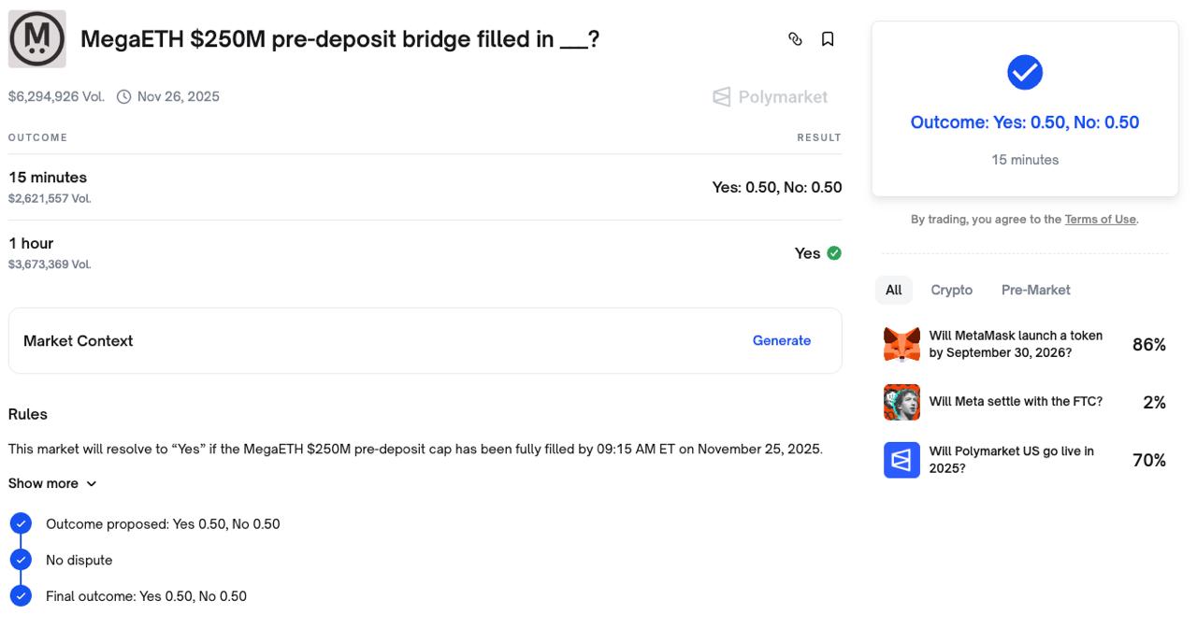
Task: Click the large blue outcome checkmark
Action: (x=1025, y=73)
